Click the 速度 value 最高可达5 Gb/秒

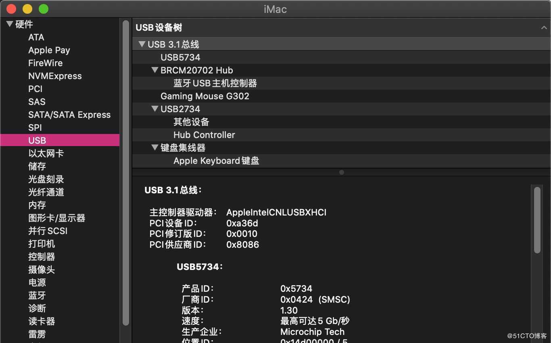point(315,321)
